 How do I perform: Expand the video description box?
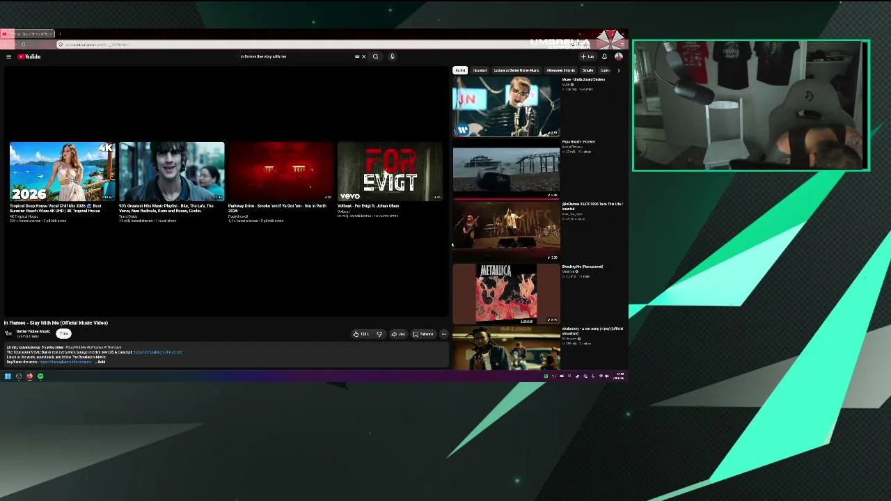tap(102, 362)
